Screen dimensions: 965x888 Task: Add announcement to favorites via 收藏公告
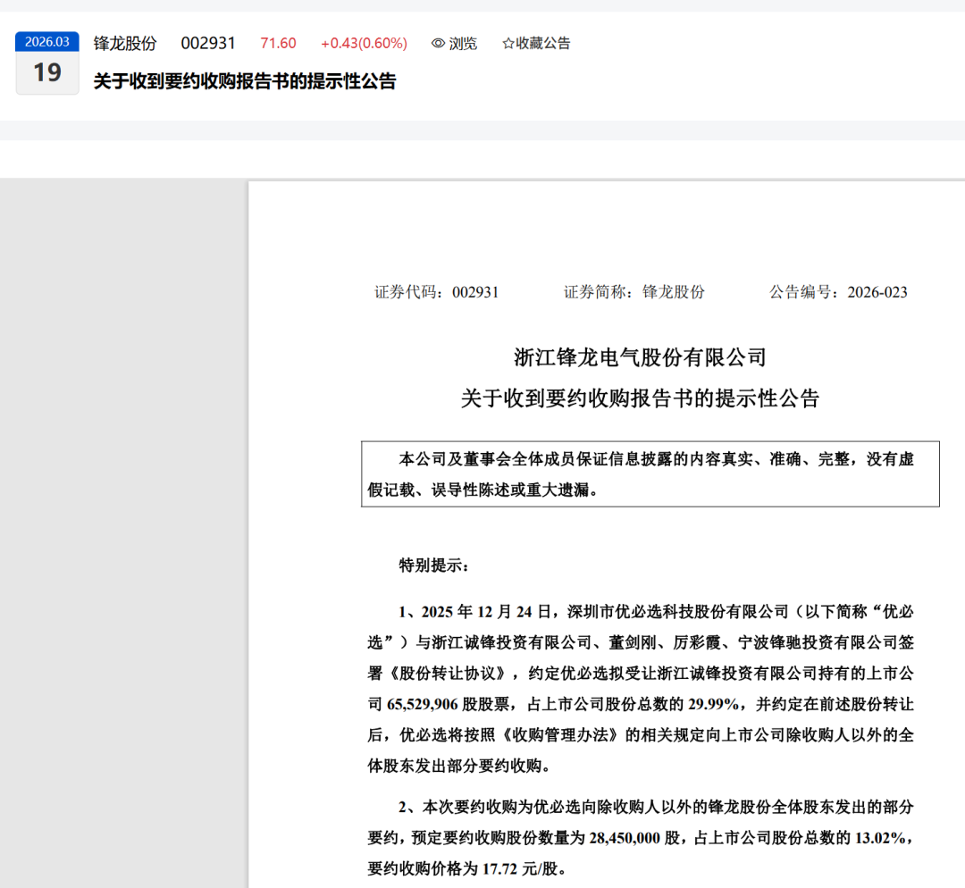tap(536, 43)
